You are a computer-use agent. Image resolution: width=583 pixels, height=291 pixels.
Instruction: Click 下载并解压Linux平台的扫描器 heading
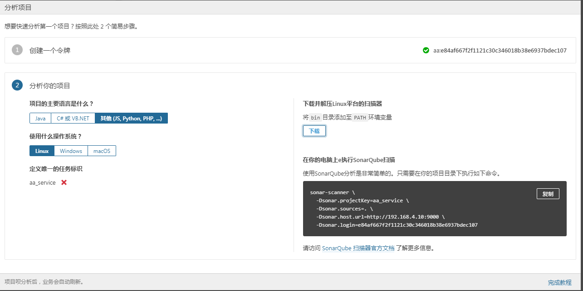click(343, 104)
